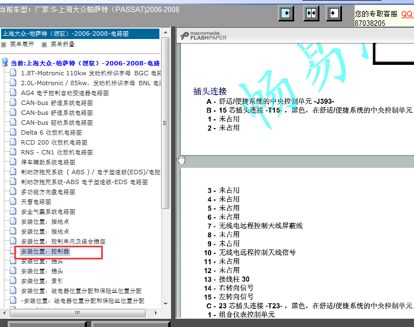This screenshot has width=414, height=327.
Task: Open Delta 6 收放机电路图
Action: click(x=51, y=132)
